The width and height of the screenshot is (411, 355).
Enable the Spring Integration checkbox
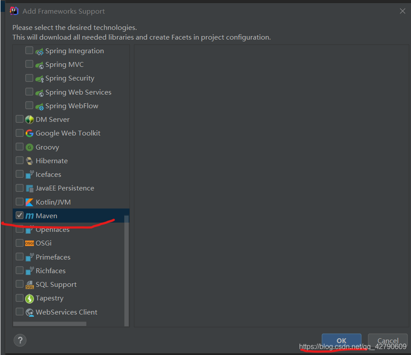coord(29,50)
